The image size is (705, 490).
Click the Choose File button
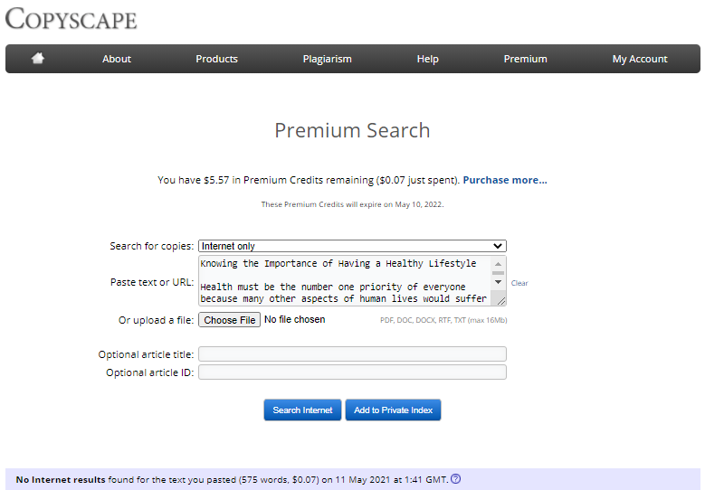(229, 320)
